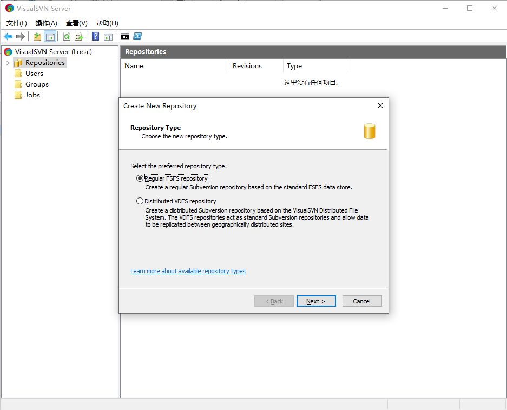
Task: Maximize the VisualSVN Server window
Action: click(470, 9)
